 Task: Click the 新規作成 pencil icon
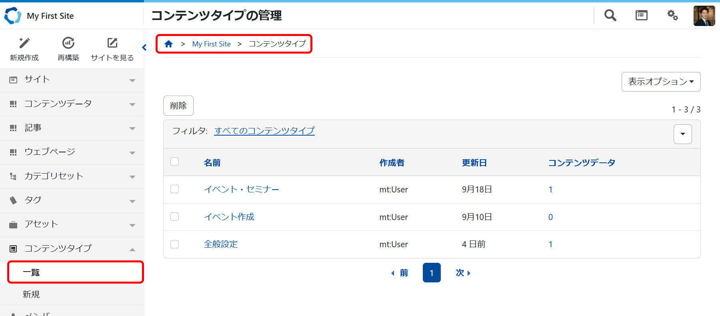point(24,43)
